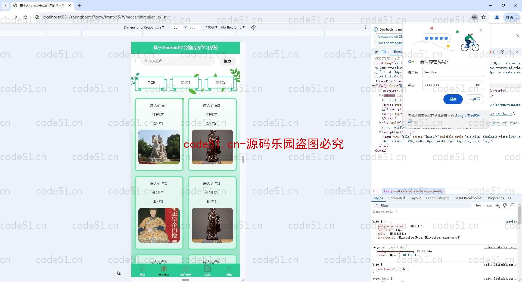The width and height of the screenshot is (522, 282).
Task: Click the inspect element picker icon
Action: coord(376,52)
